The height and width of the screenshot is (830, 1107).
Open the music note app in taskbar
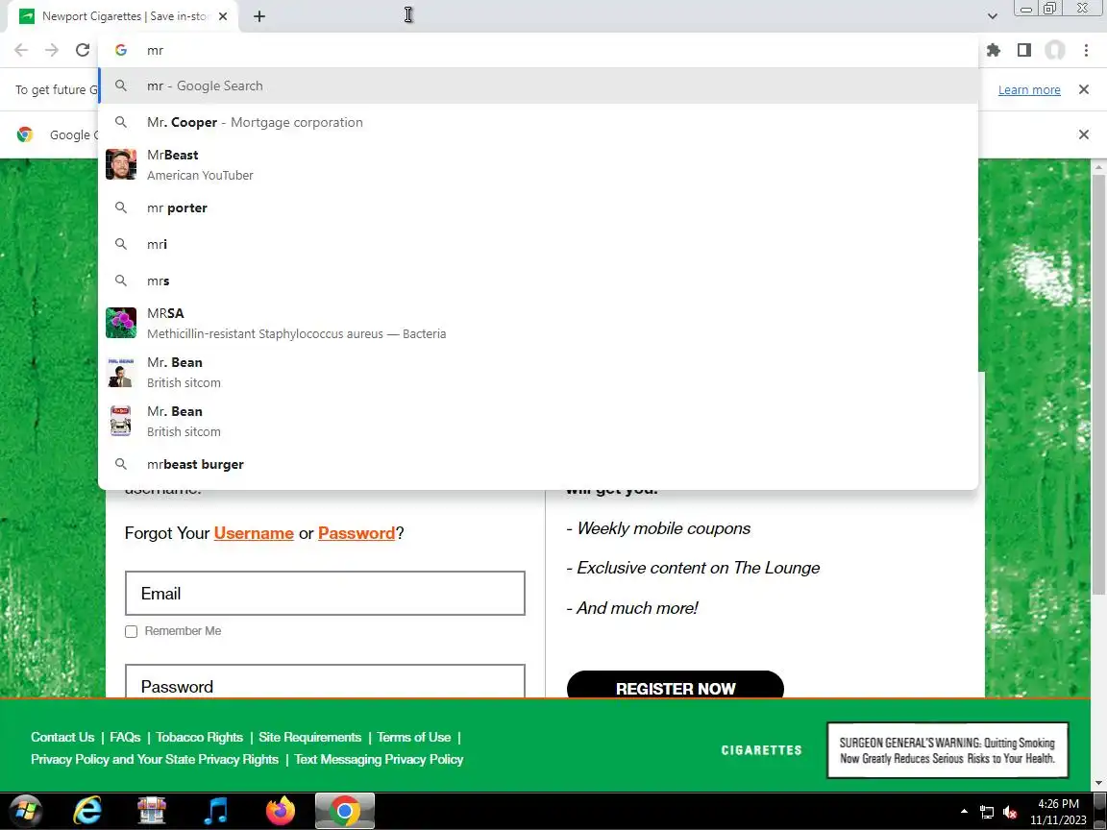[x=215, y=812]
